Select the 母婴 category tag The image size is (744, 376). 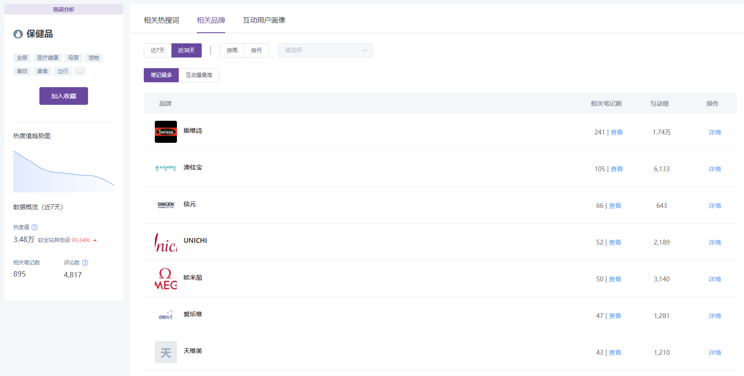(73, 58)
